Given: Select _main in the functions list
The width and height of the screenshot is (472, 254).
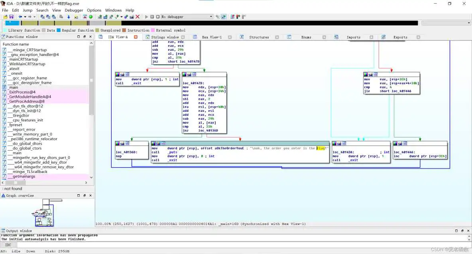Looking at the screenshot, I should pos(13,87).
